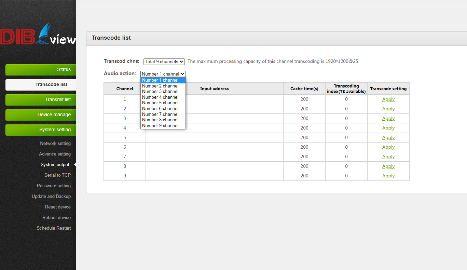Go to Device manage section

41,115
